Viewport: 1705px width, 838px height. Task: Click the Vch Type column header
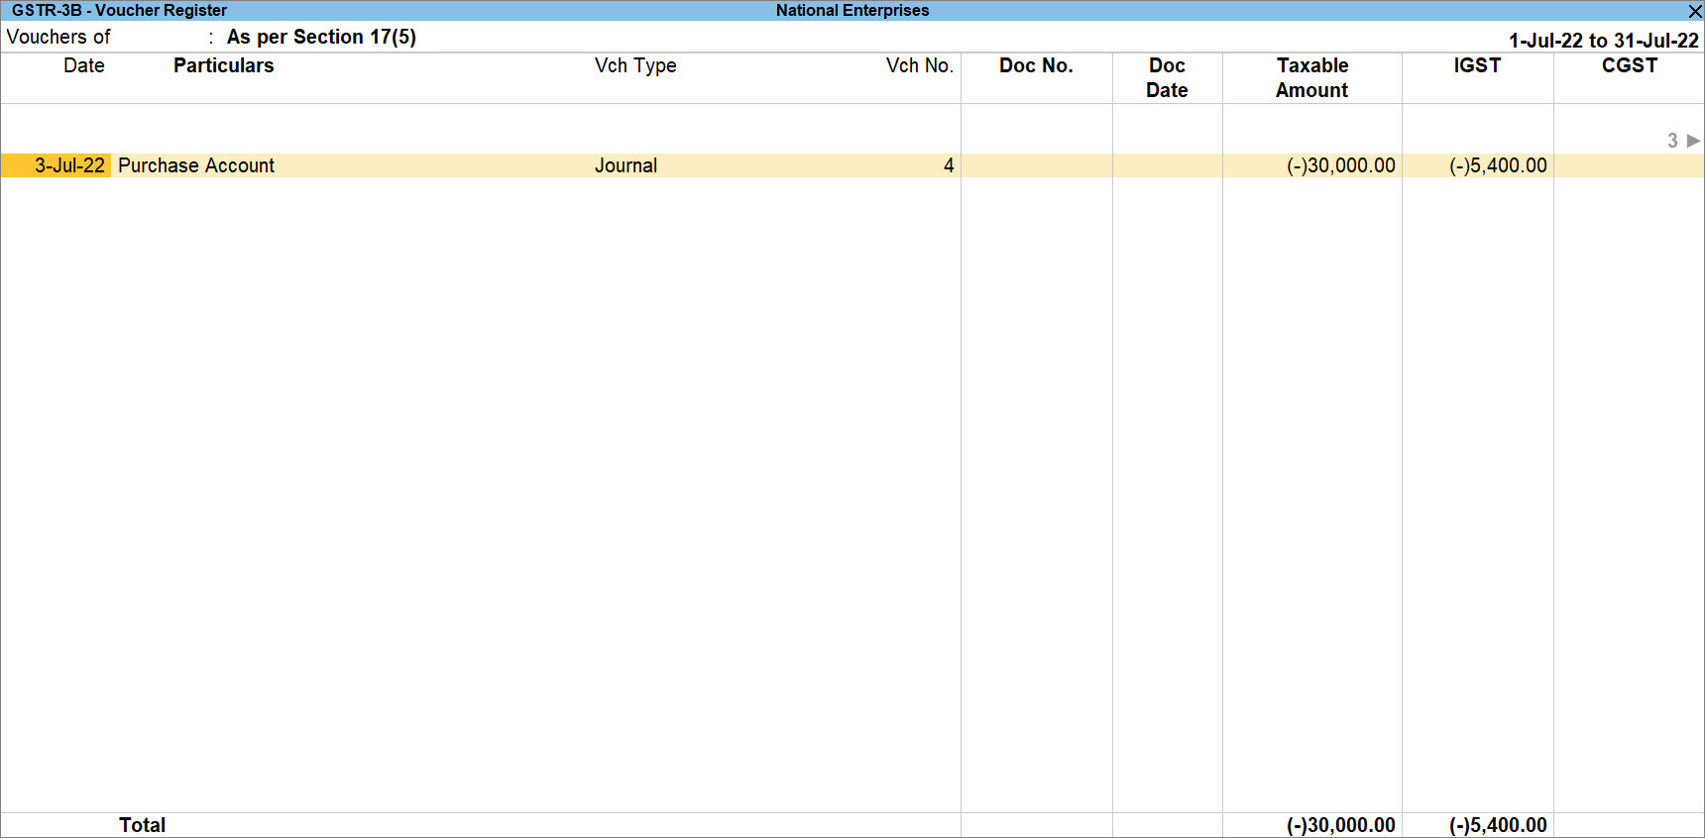point(635,65)
